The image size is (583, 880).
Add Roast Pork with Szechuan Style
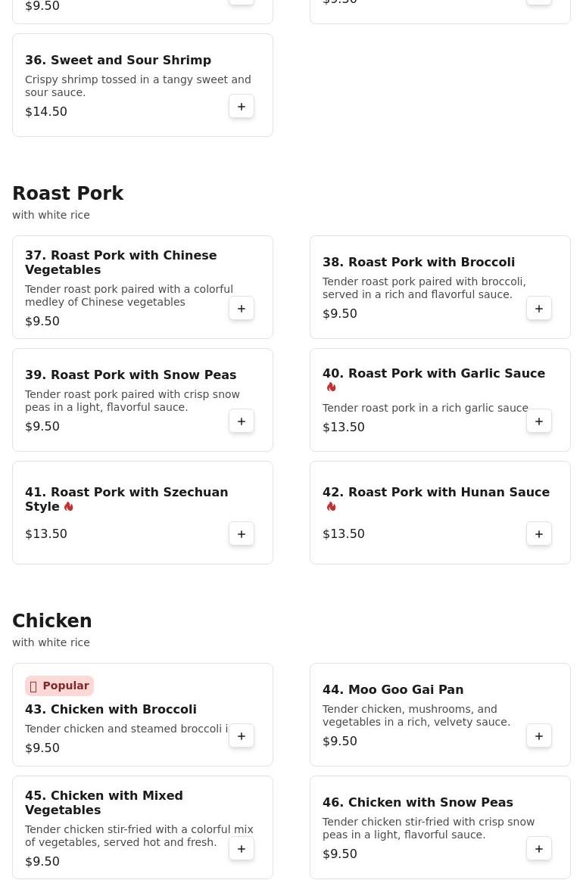(242, 534)
